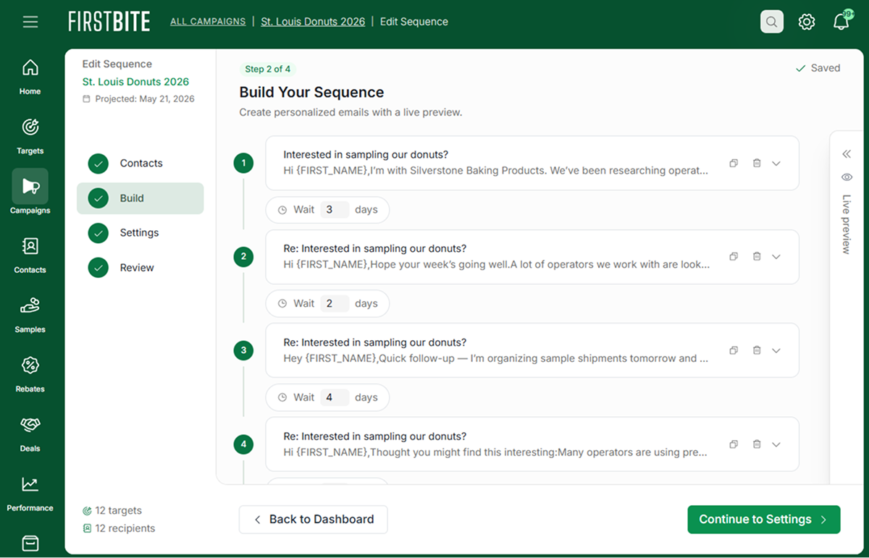Image resolution: width=869 pixels, height=558 pixels.
Task: Open email 1 'Interested in sampling our donuts?'
Action: [x=532, y=164]
